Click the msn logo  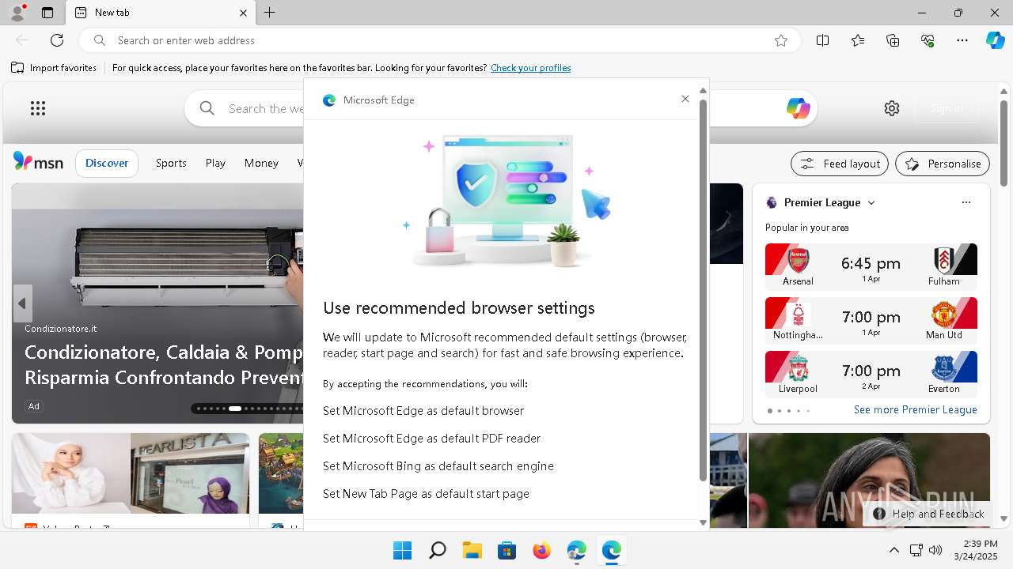coord(38,162)
